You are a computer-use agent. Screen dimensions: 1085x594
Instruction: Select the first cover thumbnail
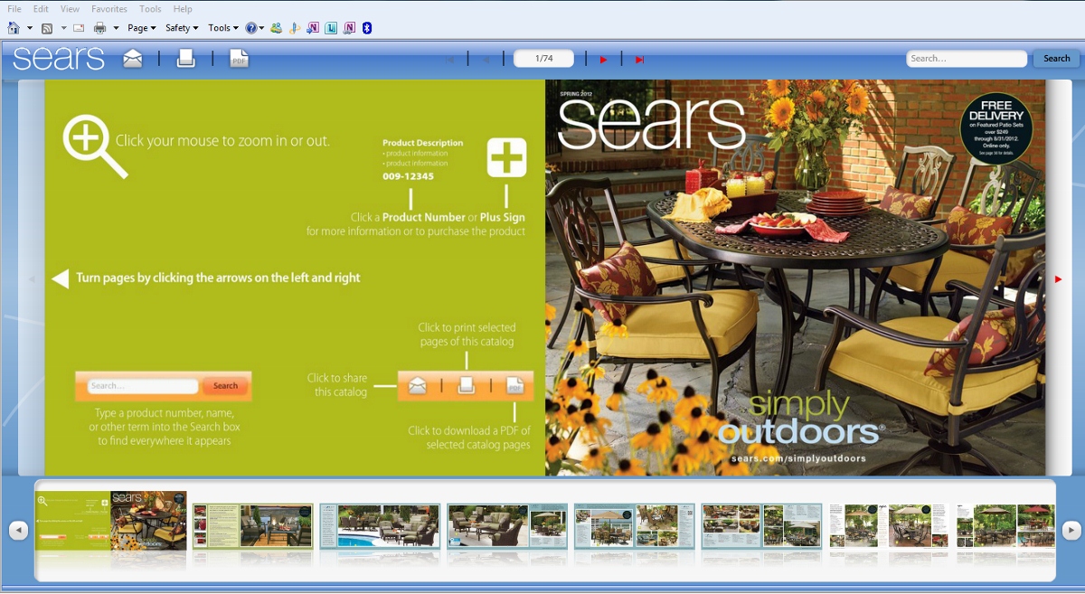111,521
